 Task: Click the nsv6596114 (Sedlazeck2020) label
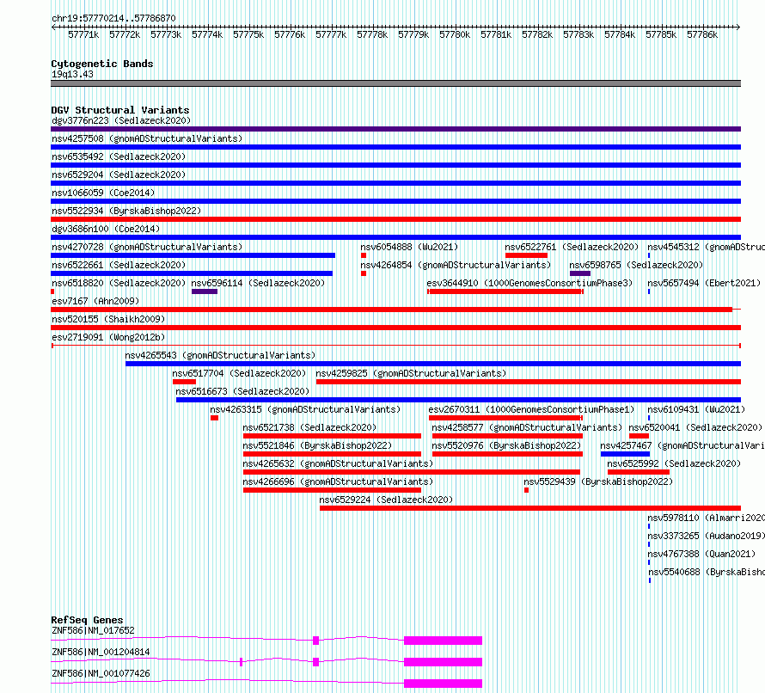click(x=258, y=283)
